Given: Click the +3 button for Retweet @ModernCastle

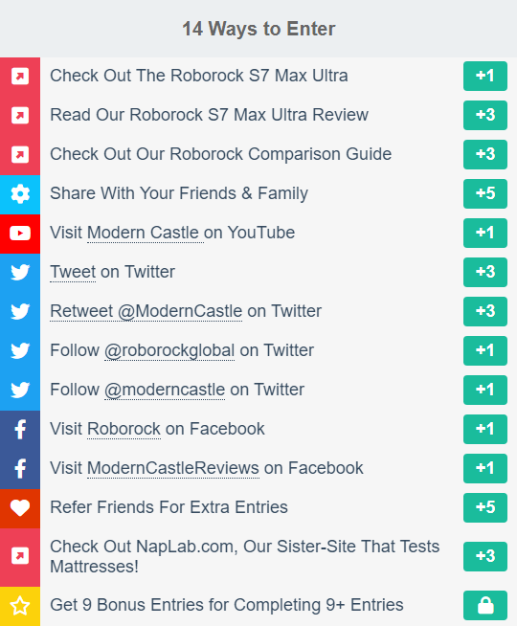Looking at the screenshot, I should tap(485, 311).
